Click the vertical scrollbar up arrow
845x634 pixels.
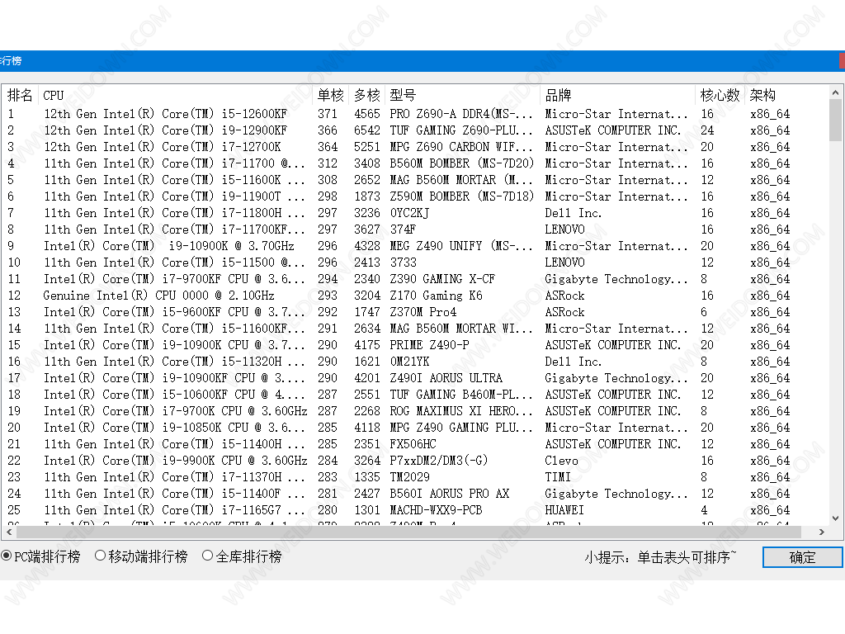[x=836, y=92]
